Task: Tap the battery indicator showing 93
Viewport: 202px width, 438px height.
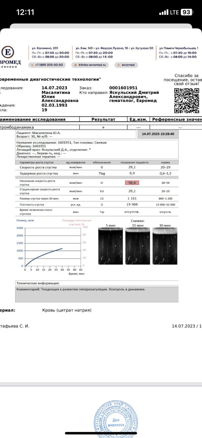Action: tap(187, 12)
